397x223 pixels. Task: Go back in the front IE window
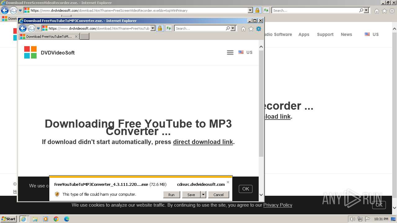click(23, 28)
